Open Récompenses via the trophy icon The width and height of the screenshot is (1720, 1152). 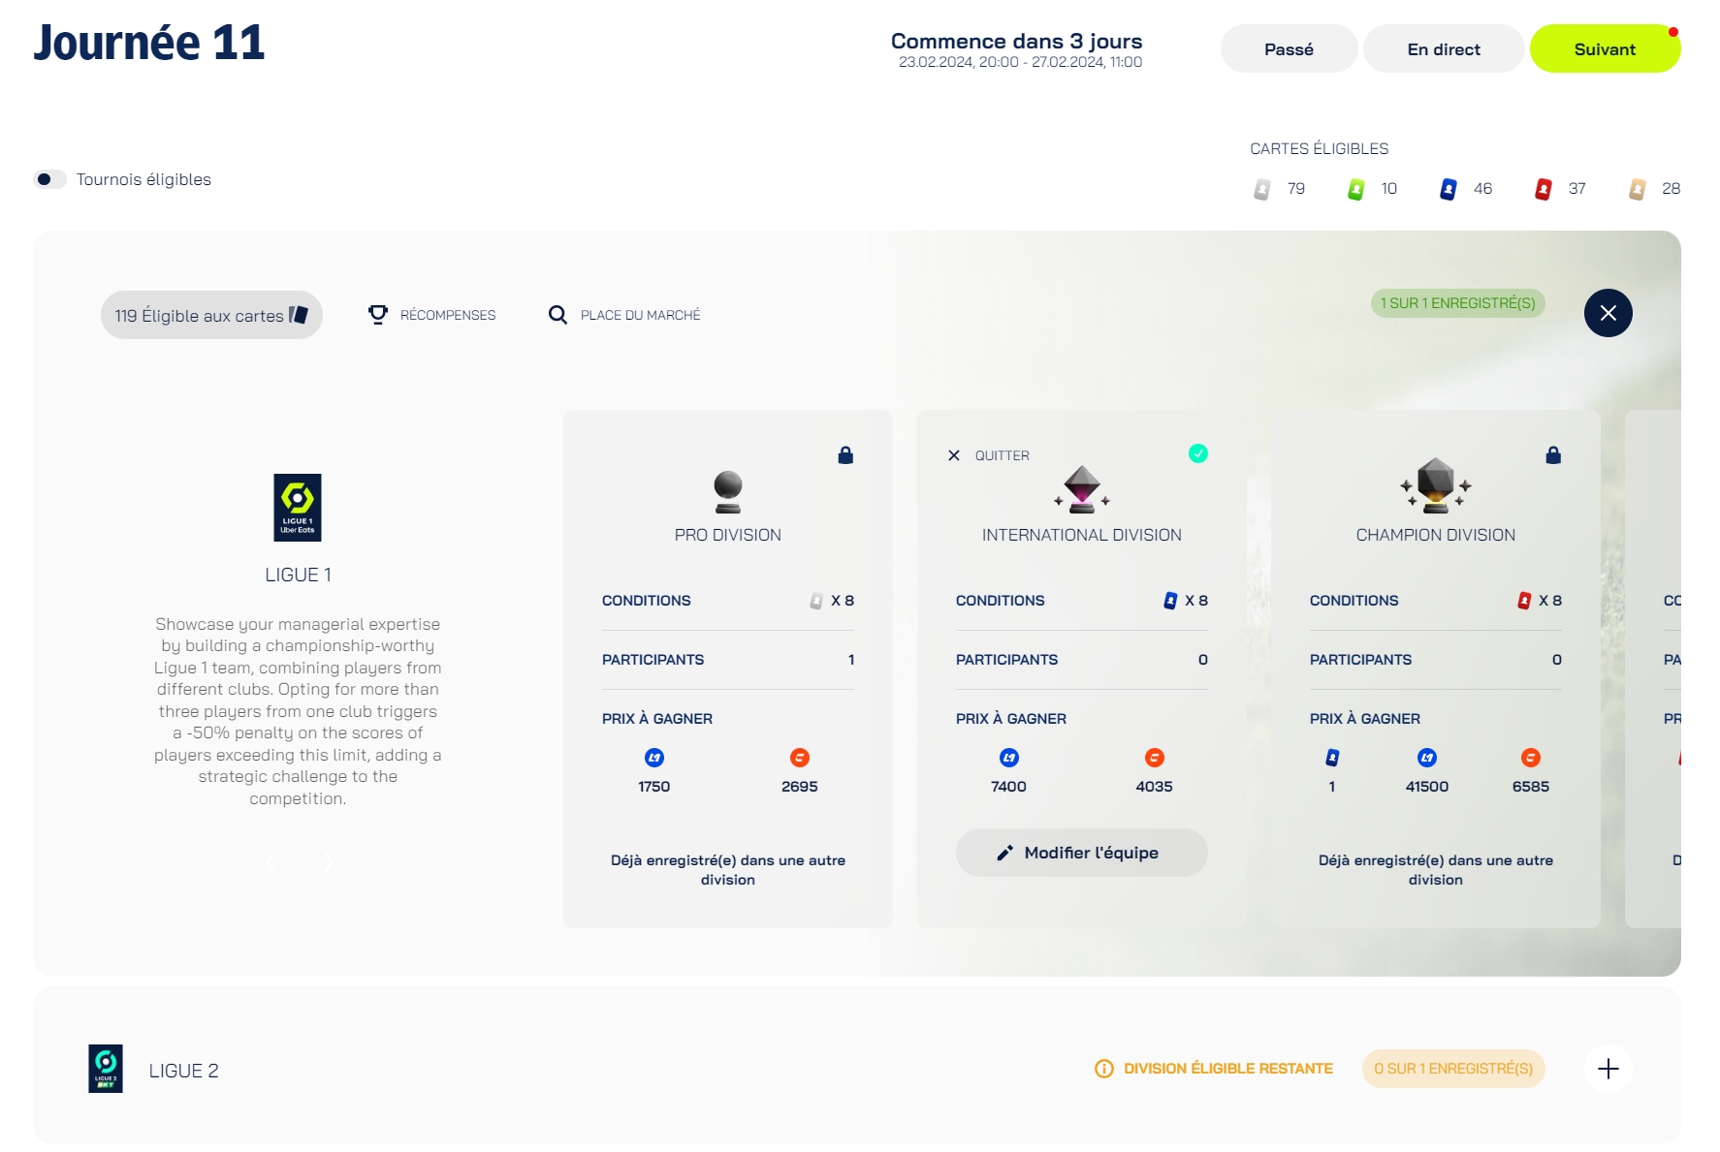[x=378, y=315]
